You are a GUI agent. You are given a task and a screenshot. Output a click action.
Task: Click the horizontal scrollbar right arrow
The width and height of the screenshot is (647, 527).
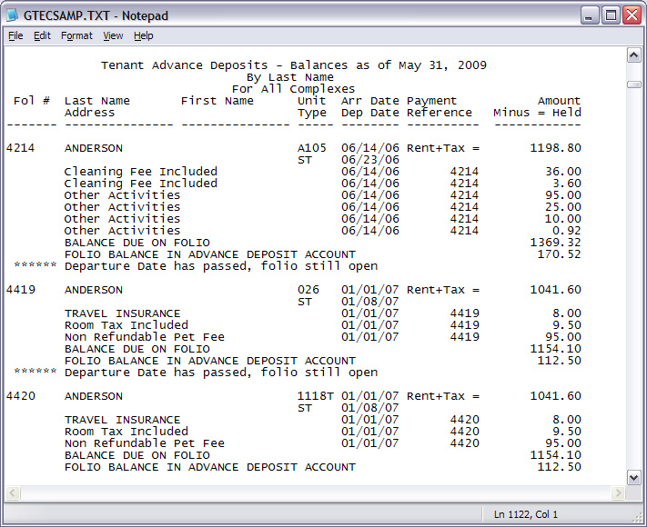point(619,492)
